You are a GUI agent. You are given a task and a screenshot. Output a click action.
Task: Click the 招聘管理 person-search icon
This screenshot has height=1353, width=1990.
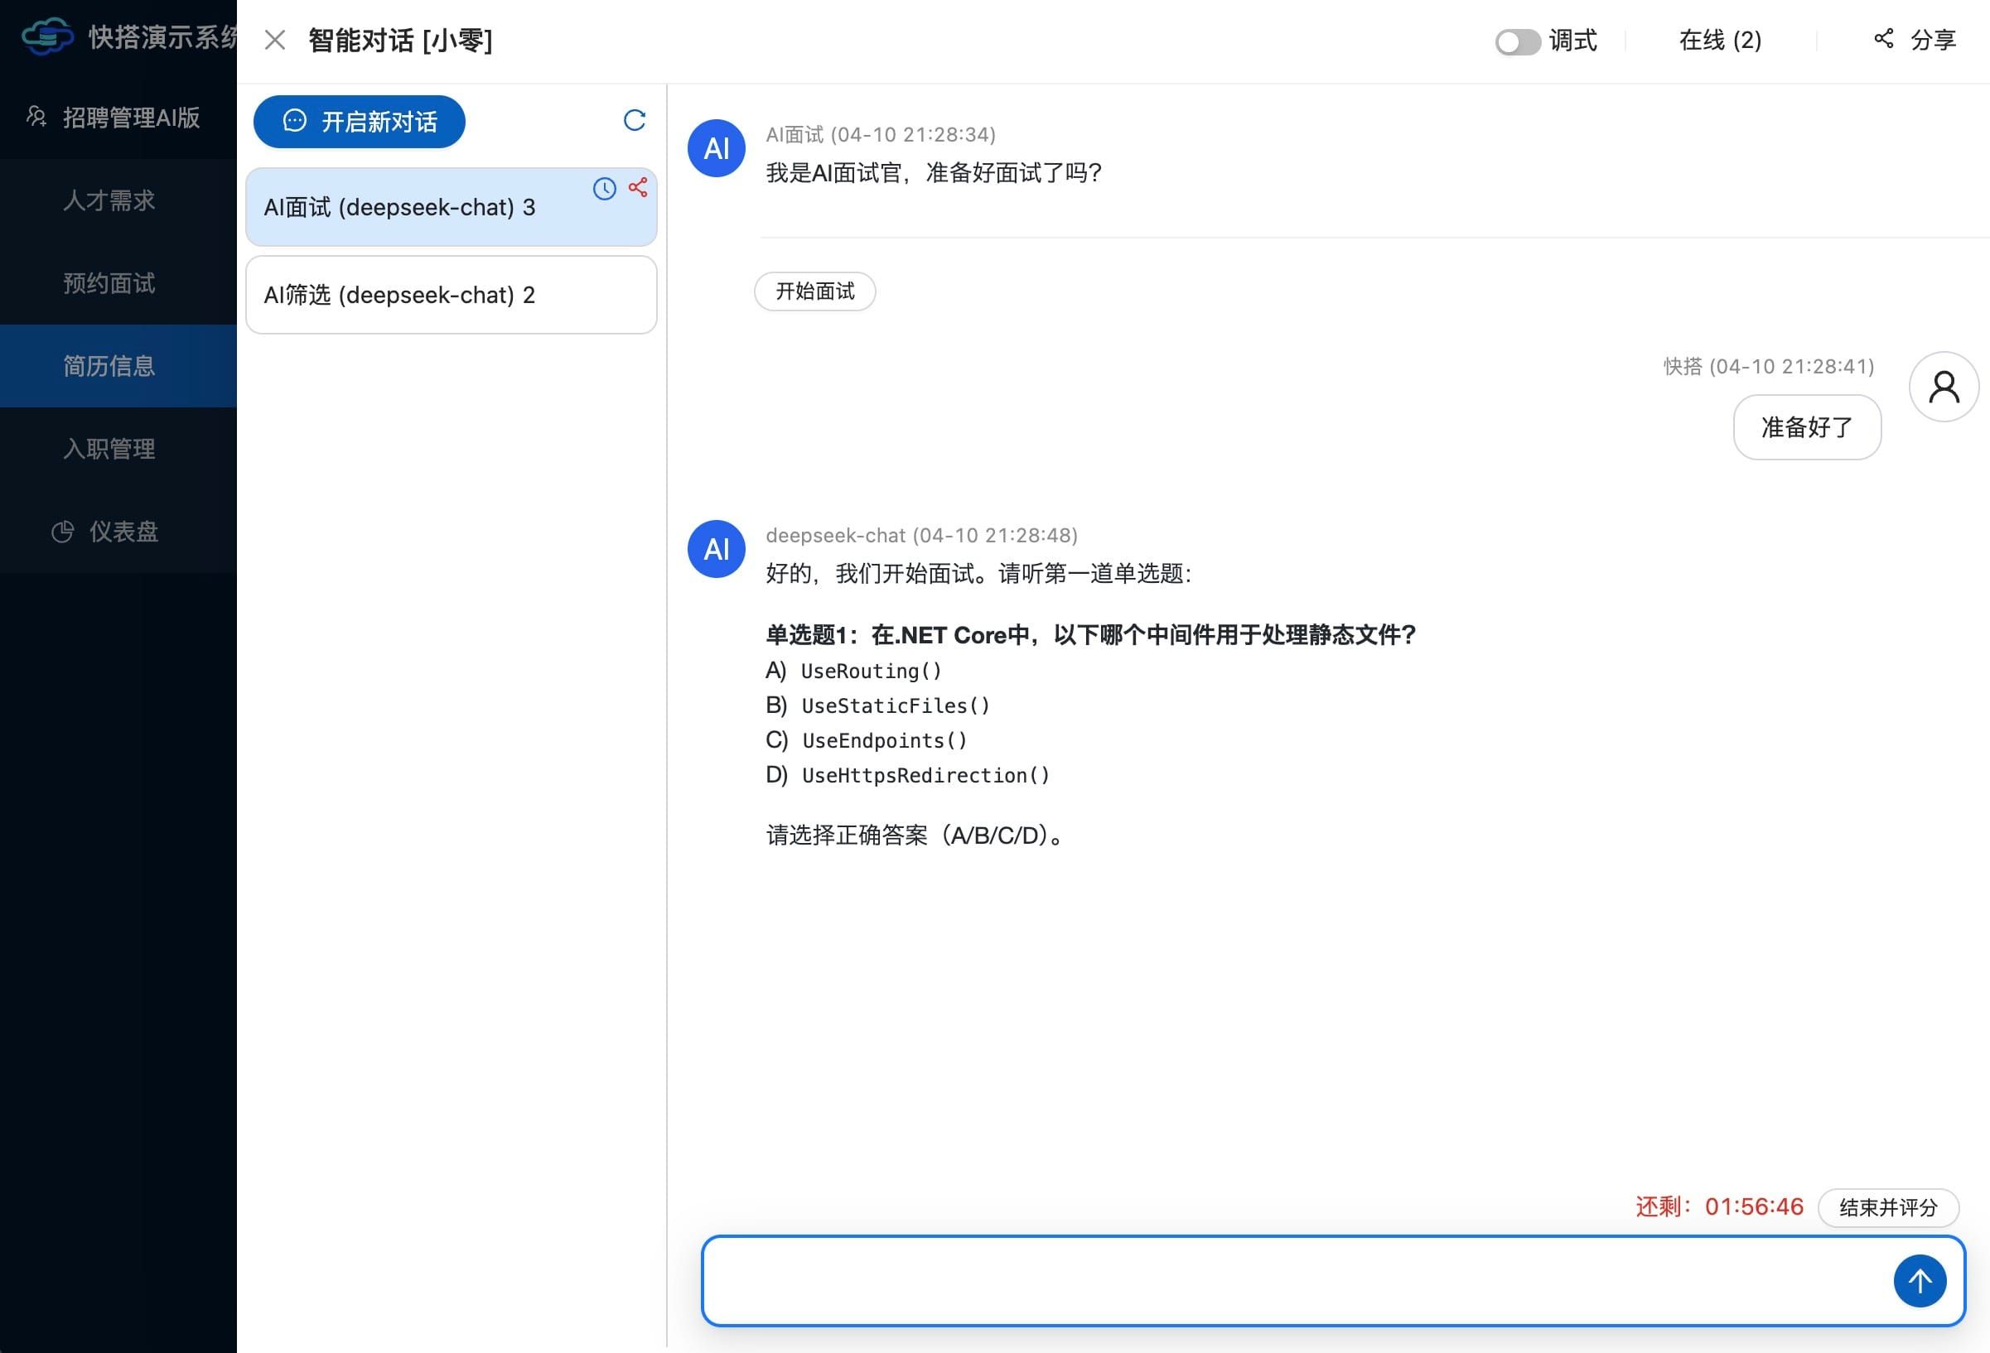click(36, 117)
